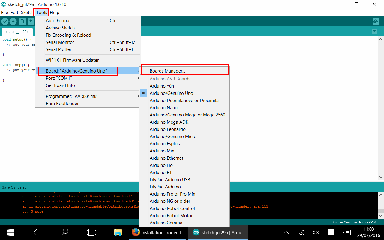The image size is (384, 240).
Task: Click the Verify checkmark toolbar icon
Action: 5,21
